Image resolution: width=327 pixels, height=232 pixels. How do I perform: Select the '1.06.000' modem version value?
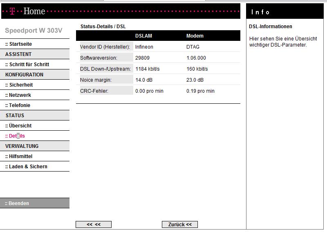tap(196, 58)
